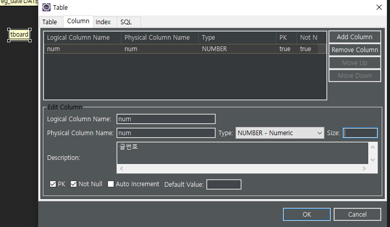Image resolution: width=390 pixels, height=227 pixels.
Task: Enable the Auto Increment checkbox
Action: pyautogui.click(x=111, y=184)
